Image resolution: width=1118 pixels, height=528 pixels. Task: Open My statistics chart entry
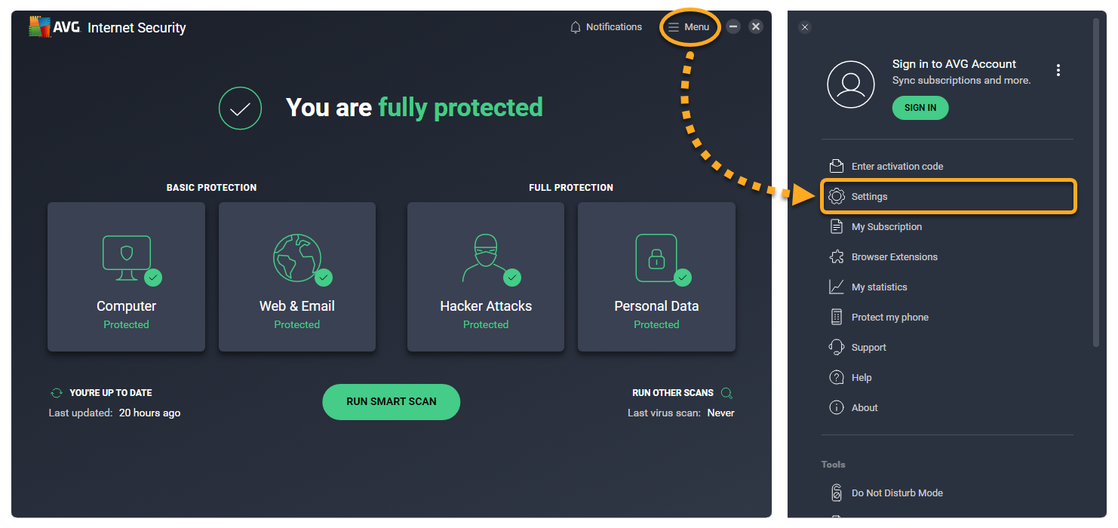(x=879, y=287)
